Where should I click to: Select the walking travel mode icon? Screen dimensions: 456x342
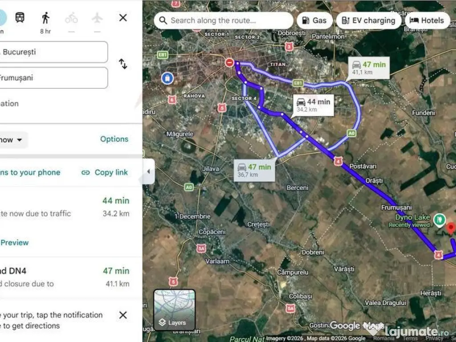tap(45, 18)
